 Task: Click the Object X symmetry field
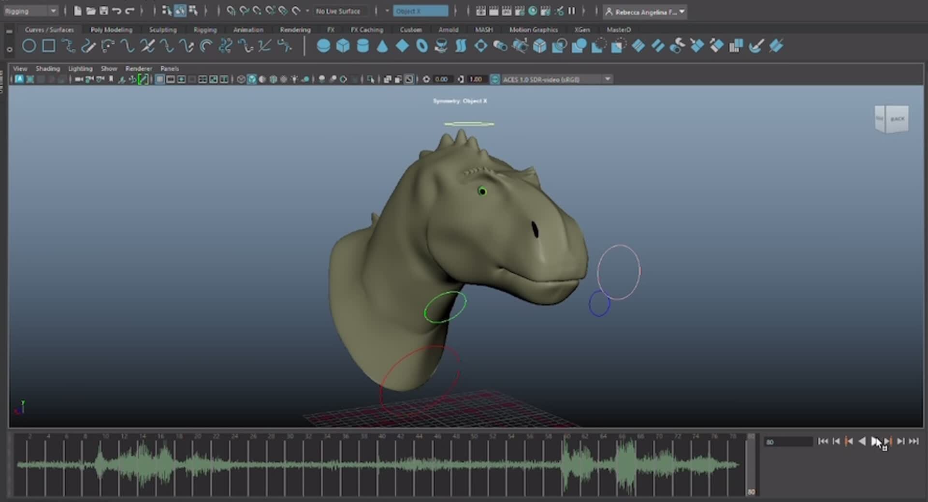pos(420,11)
